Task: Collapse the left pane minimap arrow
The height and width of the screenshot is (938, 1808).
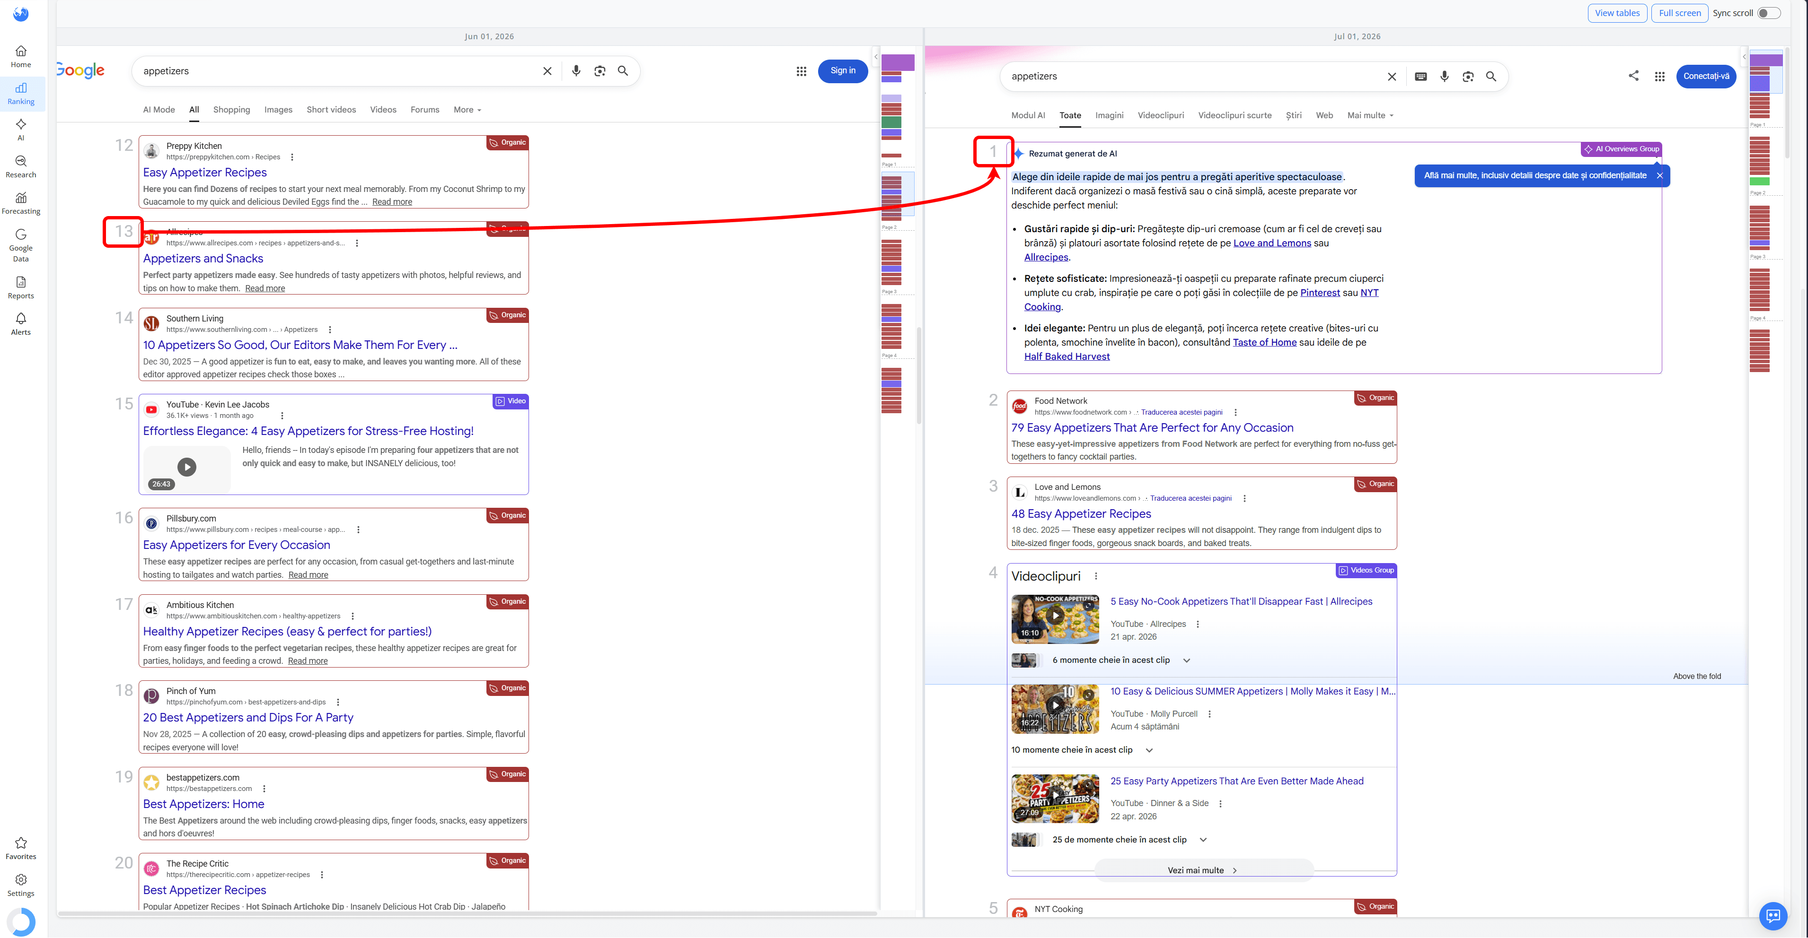Action: point(875,57)
